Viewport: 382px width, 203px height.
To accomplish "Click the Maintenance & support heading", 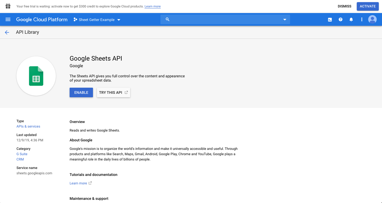I will (x=89, y=198).
